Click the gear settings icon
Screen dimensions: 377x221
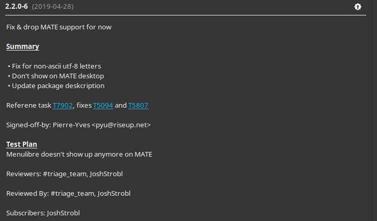click(358, 7)
